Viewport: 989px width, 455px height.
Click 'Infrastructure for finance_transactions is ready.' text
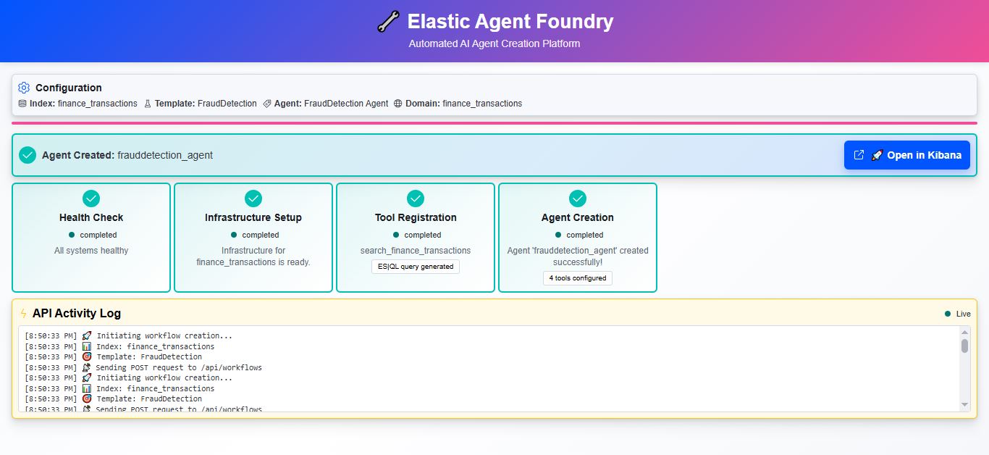point(253,256)
